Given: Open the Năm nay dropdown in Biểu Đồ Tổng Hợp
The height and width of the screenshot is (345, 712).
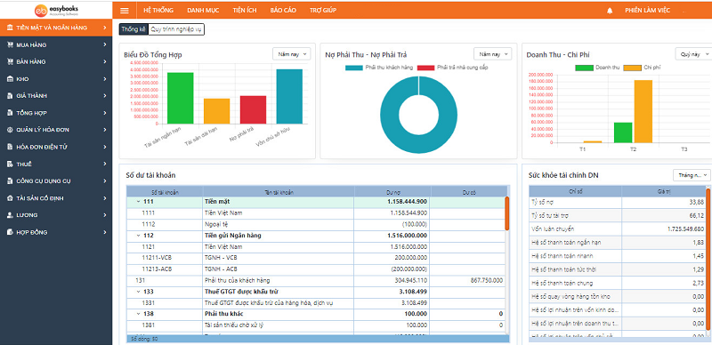Looking at the screenshot, I should [x=292, y=54].
